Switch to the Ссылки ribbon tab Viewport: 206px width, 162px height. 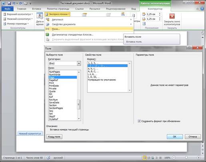tap(79, 9)
